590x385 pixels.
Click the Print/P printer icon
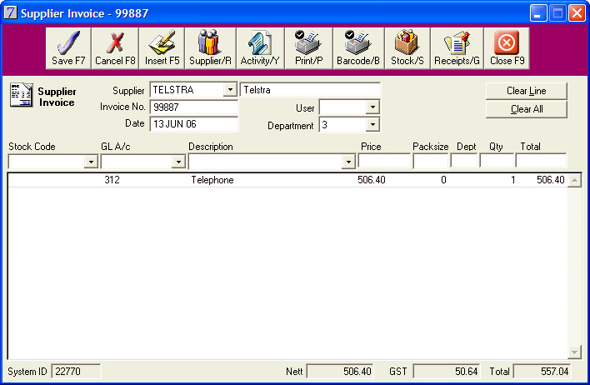click(x=308, y=42)
